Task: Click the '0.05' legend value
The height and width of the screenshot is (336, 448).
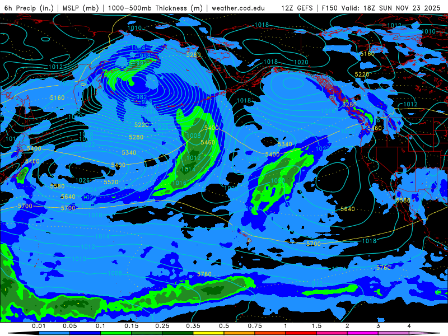Action: coord(69,326)
